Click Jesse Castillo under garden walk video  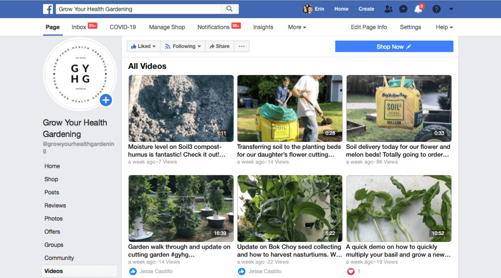coord(156,271)
